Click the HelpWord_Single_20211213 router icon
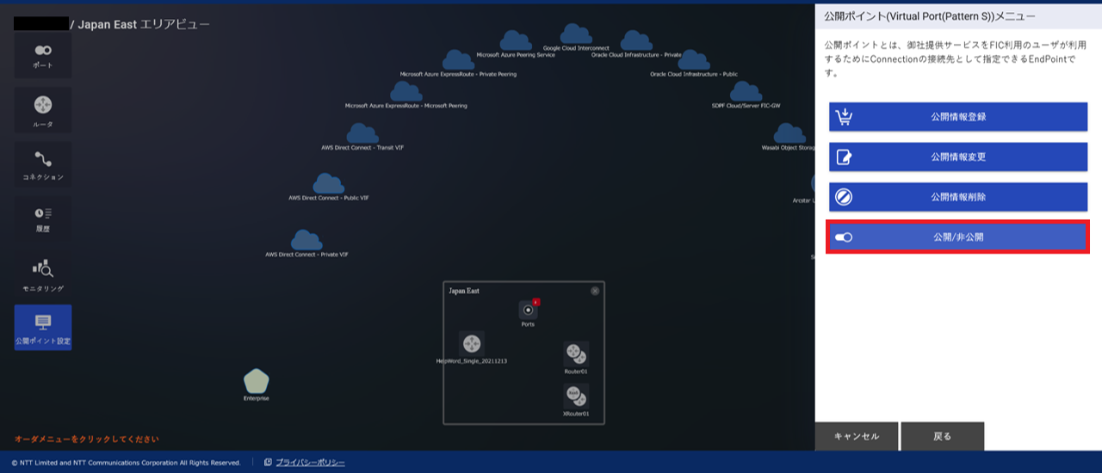This screenshot has width=1102, height=473. [471, 343]
